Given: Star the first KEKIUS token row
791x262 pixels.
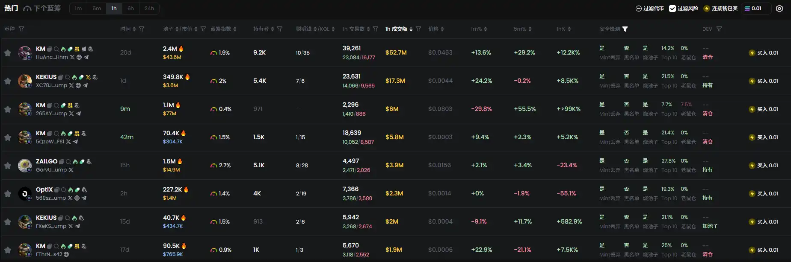Looking at the screenshot, I should pyautogui.click(x=8, y=81).
